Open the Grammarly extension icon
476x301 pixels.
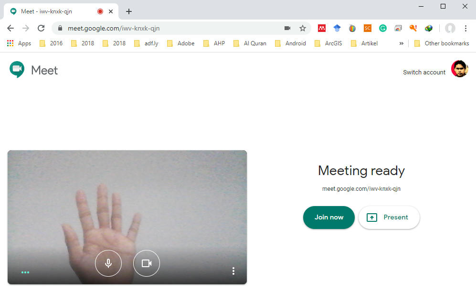tap(383, 28)
